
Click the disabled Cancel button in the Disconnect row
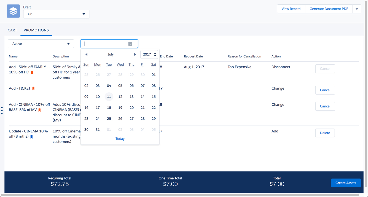tap(325, 69)
